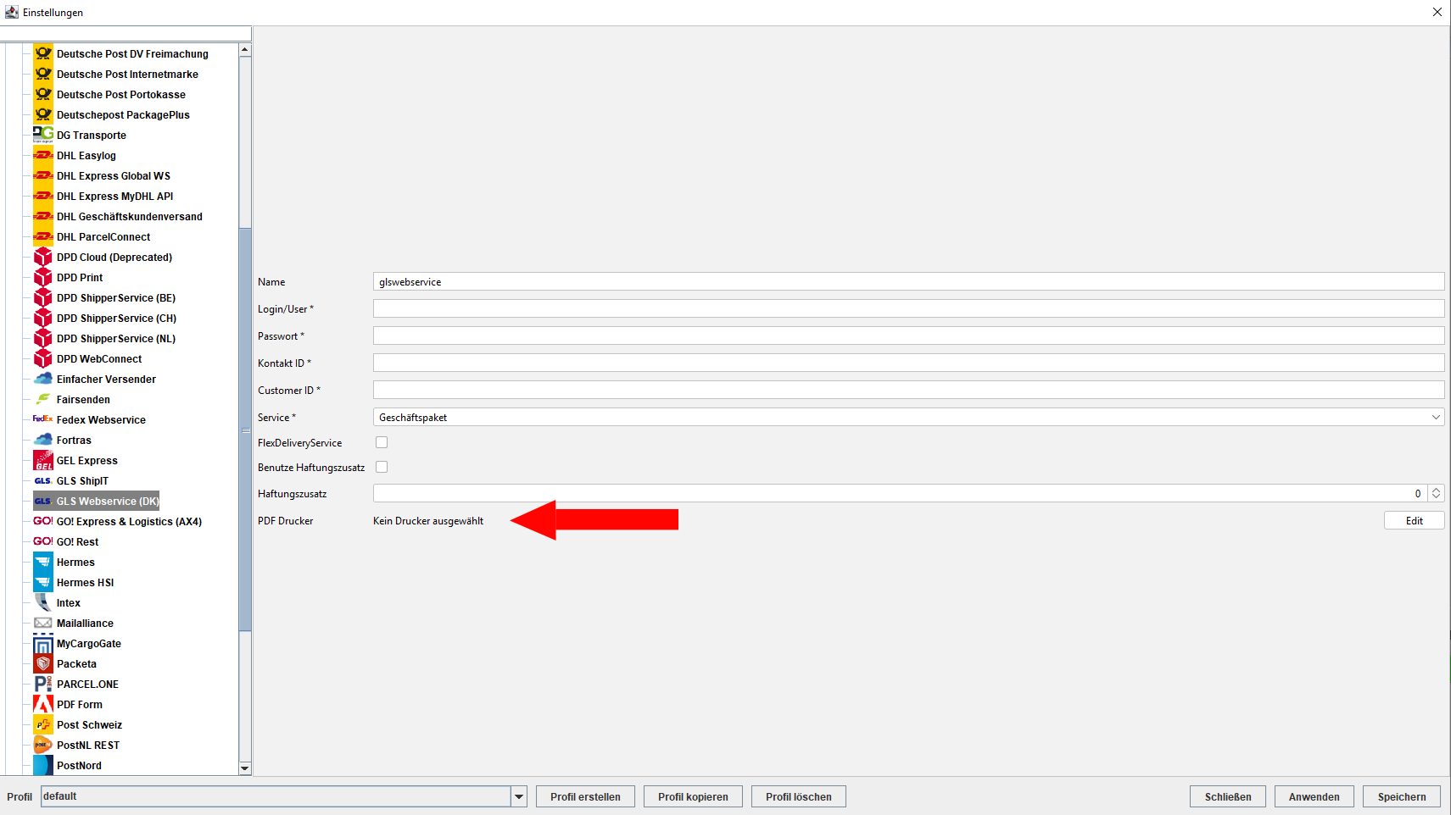Click the Fortras cloud icon
Viewport: 1451px width, 815px height.
43,440
